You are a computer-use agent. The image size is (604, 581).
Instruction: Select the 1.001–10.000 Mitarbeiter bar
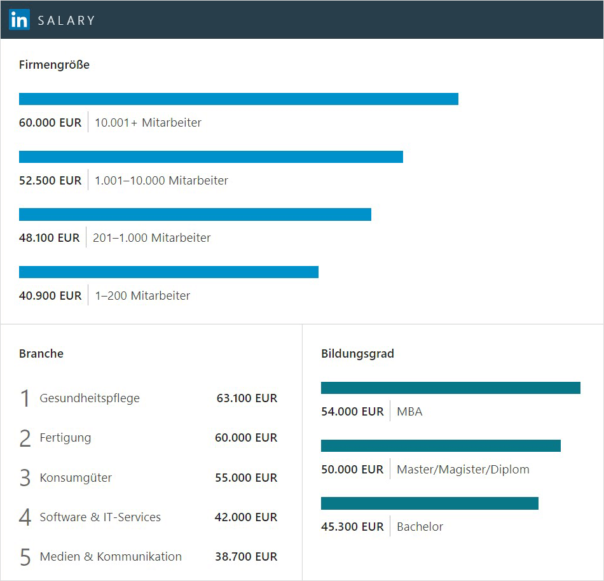[x=211, y=157]
